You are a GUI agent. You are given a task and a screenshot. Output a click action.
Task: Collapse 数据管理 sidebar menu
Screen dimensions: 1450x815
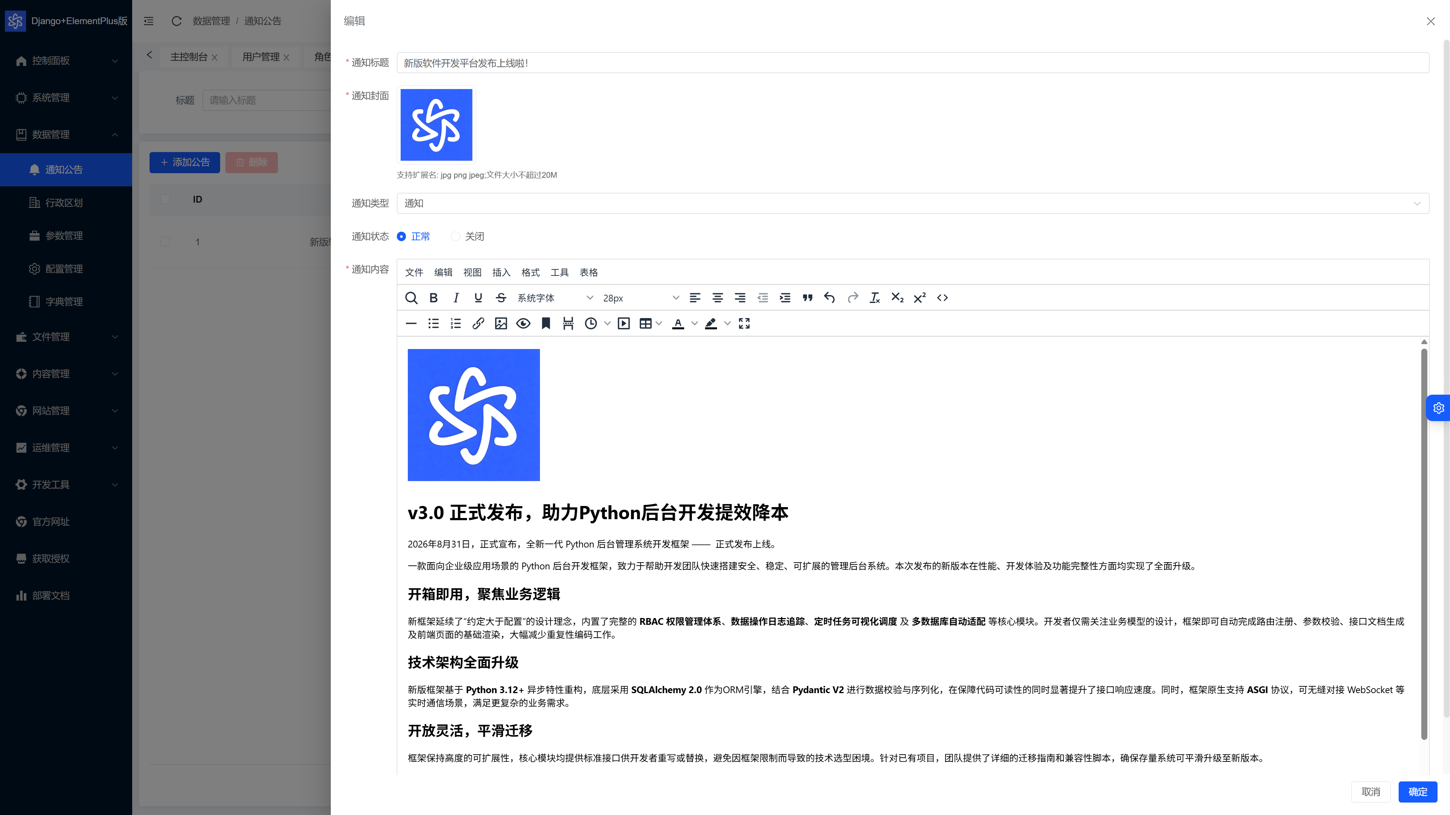66,134
